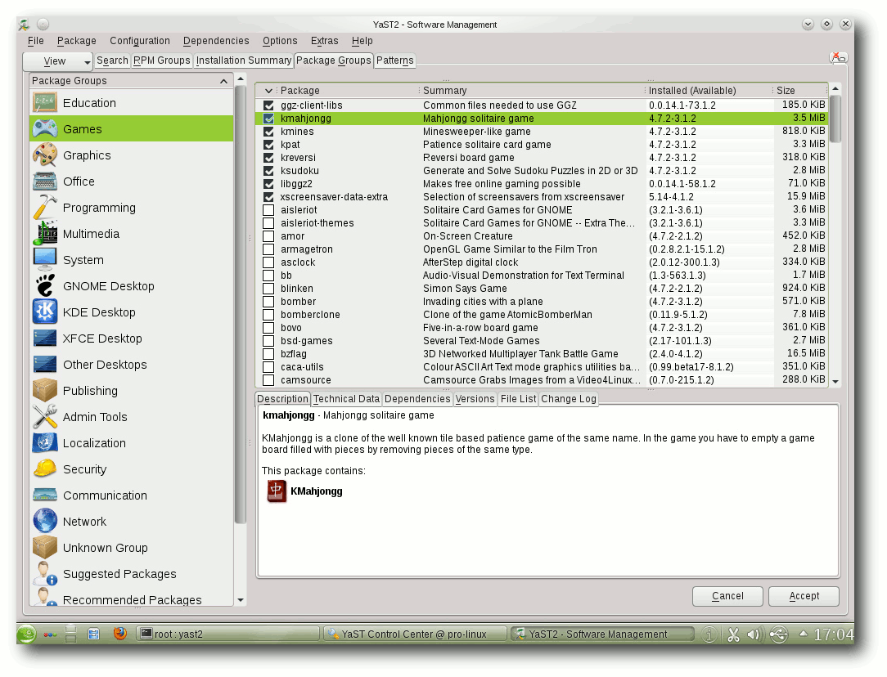The width and height of the screenshot is (887, 677).
Task: Open the File List tab
Action: point(518,399)
